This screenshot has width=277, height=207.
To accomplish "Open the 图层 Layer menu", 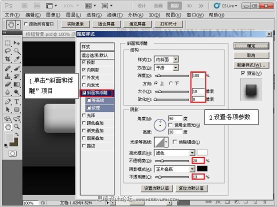I will click(x=73, y=15).
